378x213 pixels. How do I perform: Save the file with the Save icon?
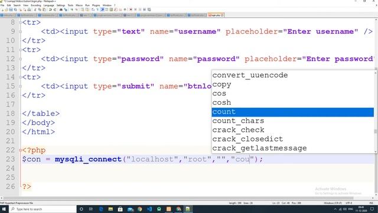click(11, 9)
